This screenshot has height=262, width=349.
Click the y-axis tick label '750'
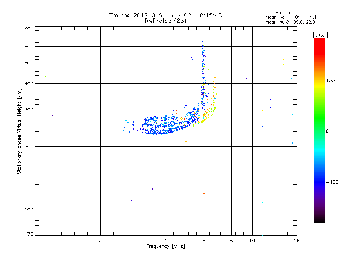point(29,28)
